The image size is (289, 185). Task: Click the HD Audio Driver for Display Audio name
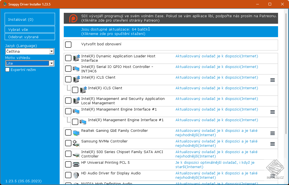pos(111,173)
